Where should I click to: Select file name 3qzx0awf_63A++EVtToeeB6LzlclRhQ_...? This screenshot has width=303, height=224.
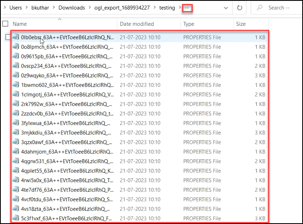67,142
